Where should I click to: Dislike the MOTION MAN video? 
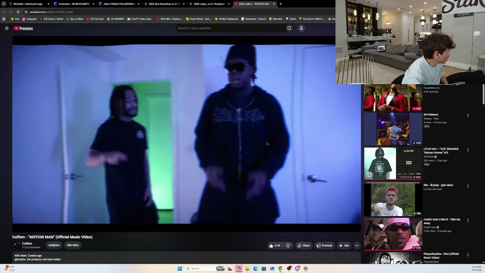(x=288, y=246)
